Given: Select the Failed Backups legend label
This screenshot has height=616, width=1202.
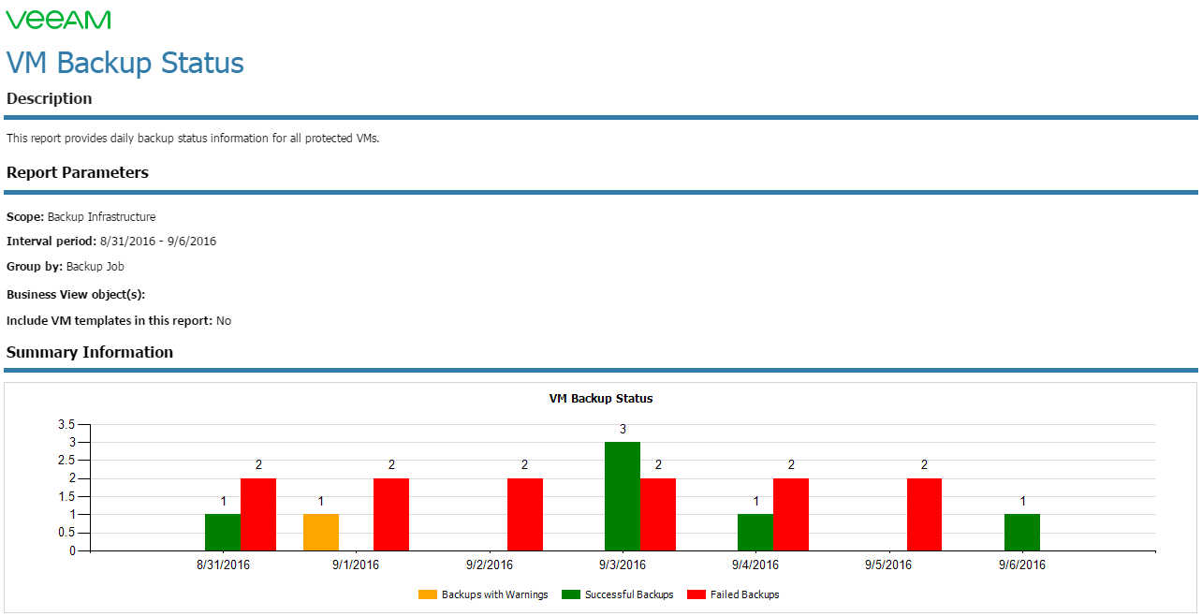Looking at the screenshot, I should (x=745, y=594).
